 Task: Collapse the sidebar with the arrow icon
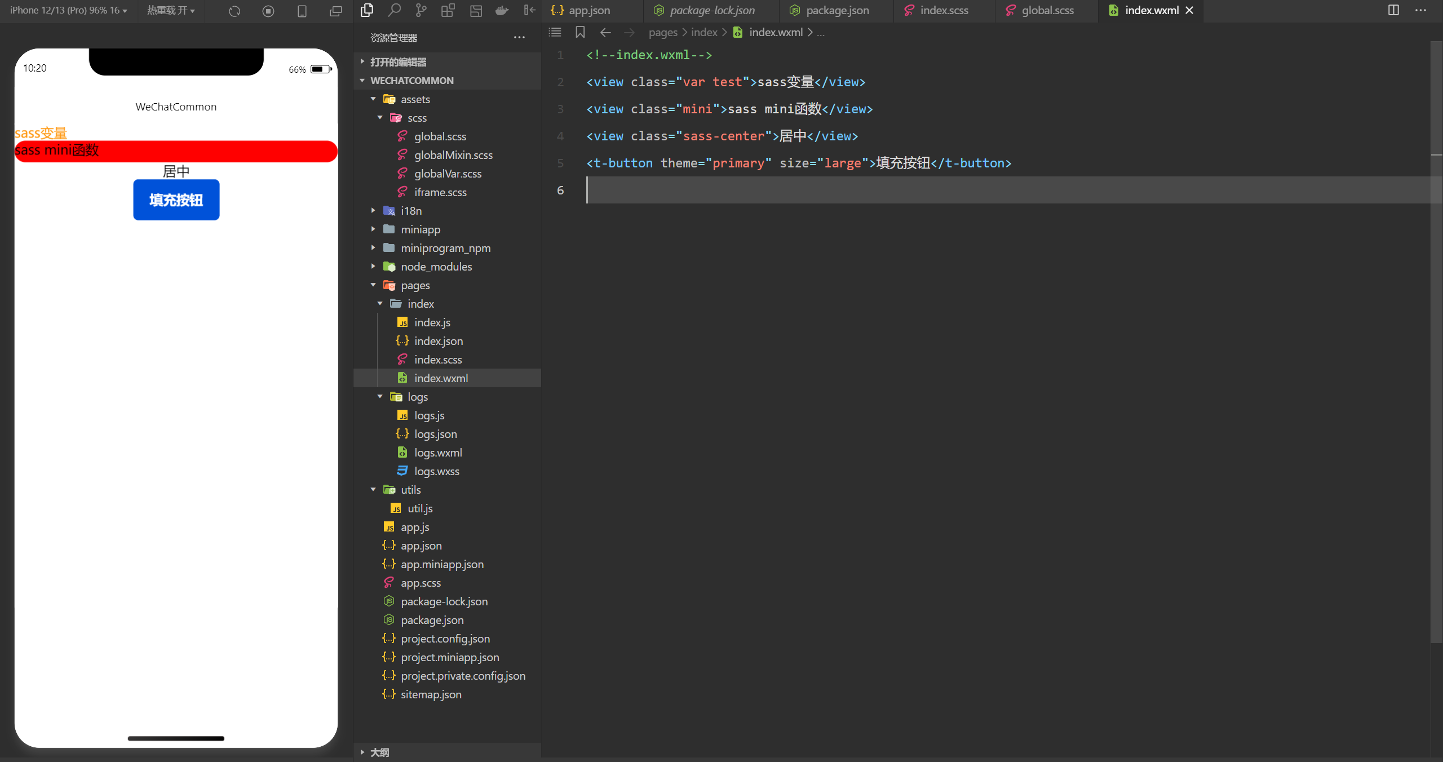click(x=529, y=10)
